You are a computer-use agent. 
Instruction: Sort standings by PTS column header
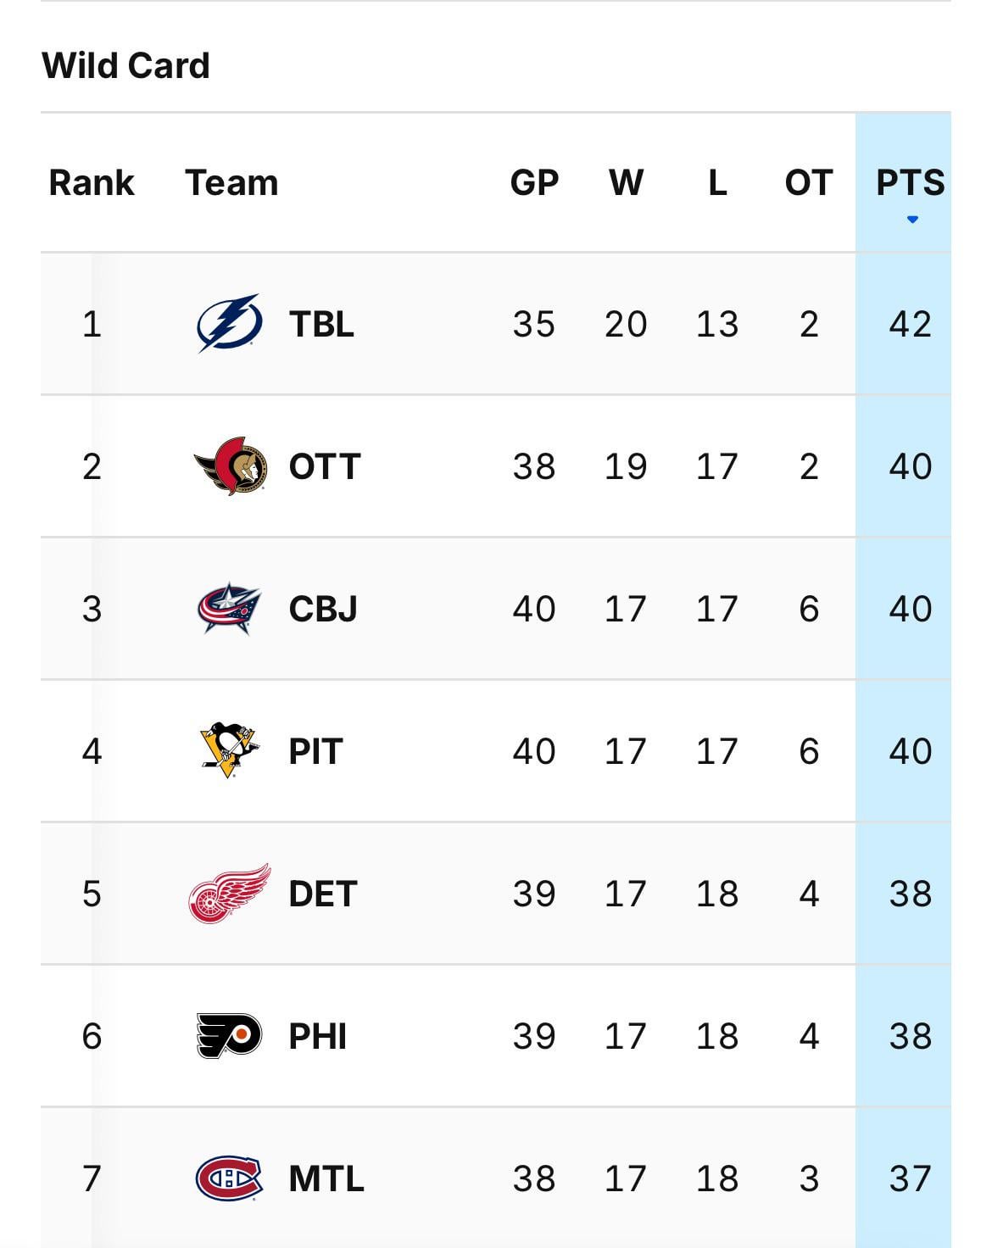910,182
